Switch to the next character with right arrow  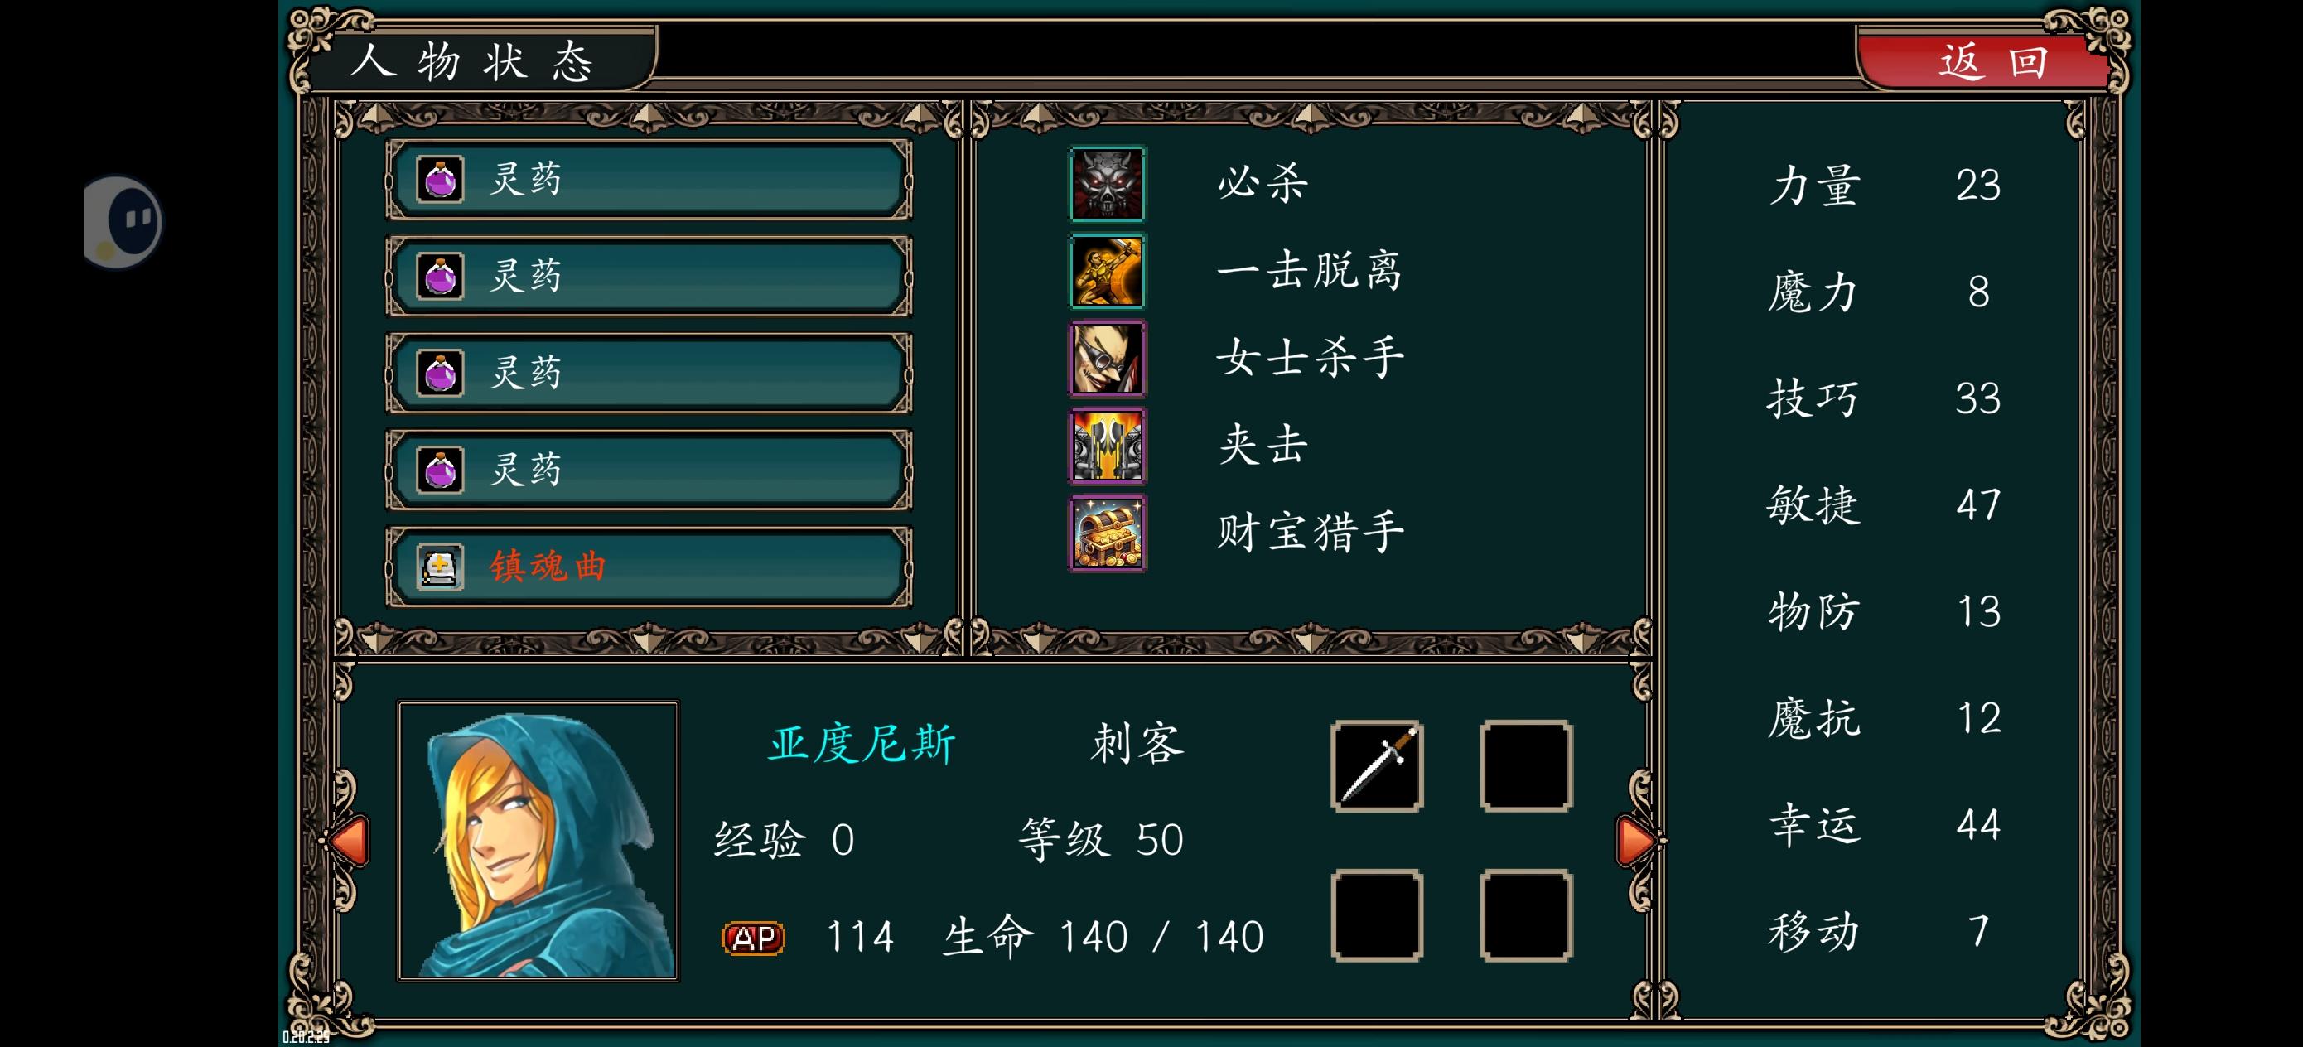tap(1637, 841)
